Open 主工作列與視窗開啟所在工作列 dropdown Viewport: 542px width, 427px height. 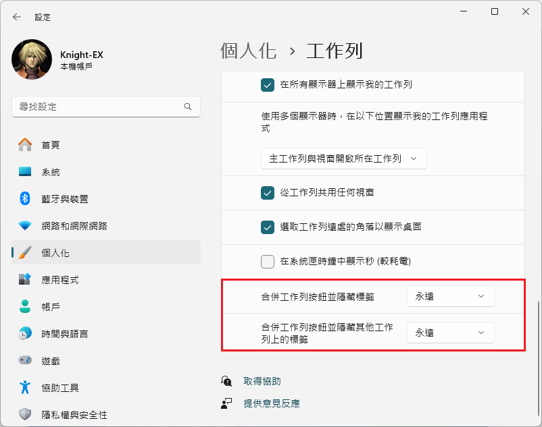343,159
